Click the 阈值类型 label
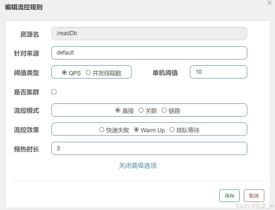 pyautogui.click(x=27, y=73)
